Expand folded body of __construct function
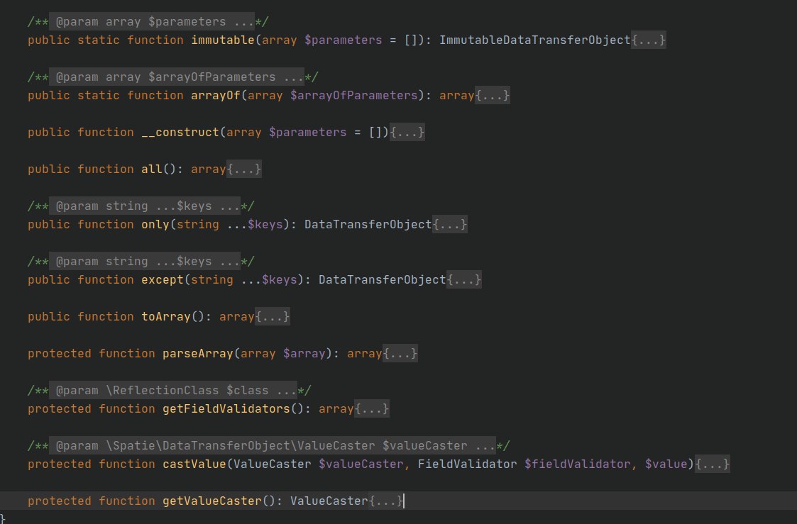The image size is (797, 524). (407, 133)
